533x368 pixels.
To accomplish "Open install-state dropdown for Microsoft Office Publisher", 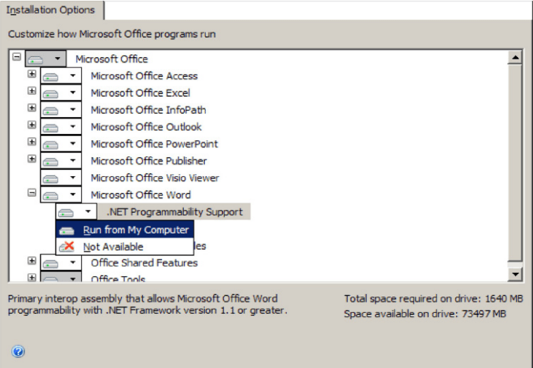I will (x=61, y=161).
